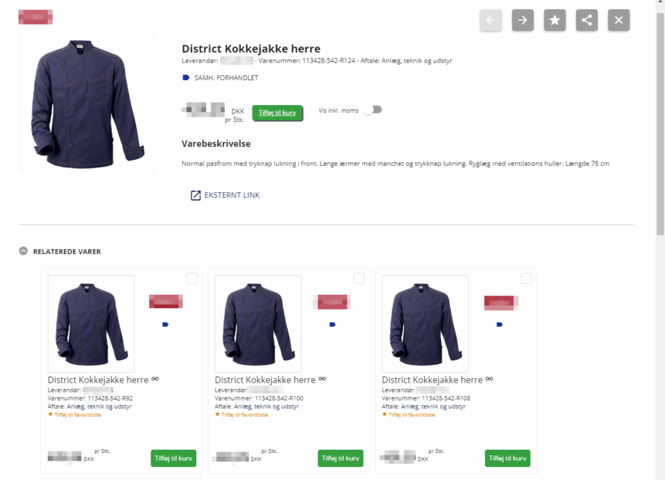Check the box on the R100 related product
The image size is (665, 480).
click(x=359, y=278)
